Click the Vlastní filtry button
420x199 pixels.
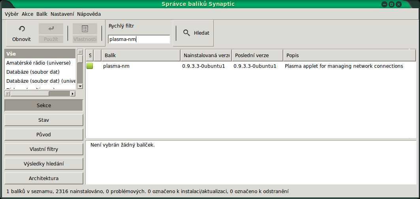[44, 149]
